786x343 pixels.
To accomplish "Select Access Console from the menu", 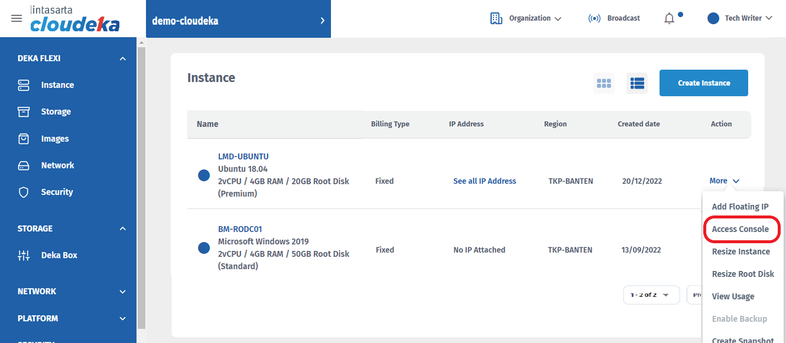I will tap(740, 229).
